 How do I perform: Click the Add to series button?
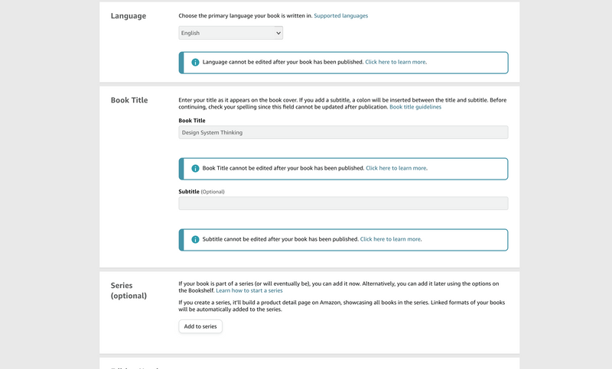pos(200,326)
